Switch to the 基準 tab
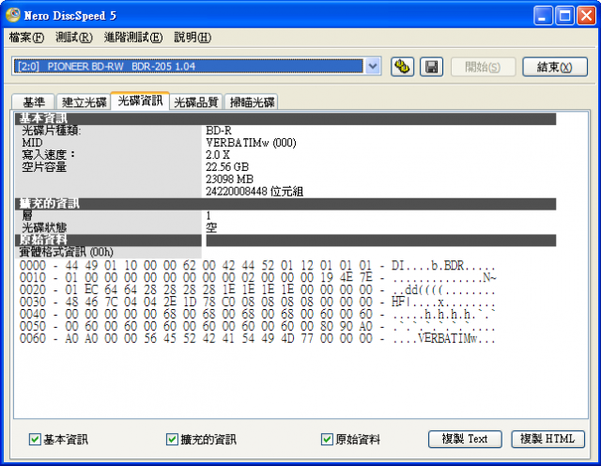 tap(34, 102)
